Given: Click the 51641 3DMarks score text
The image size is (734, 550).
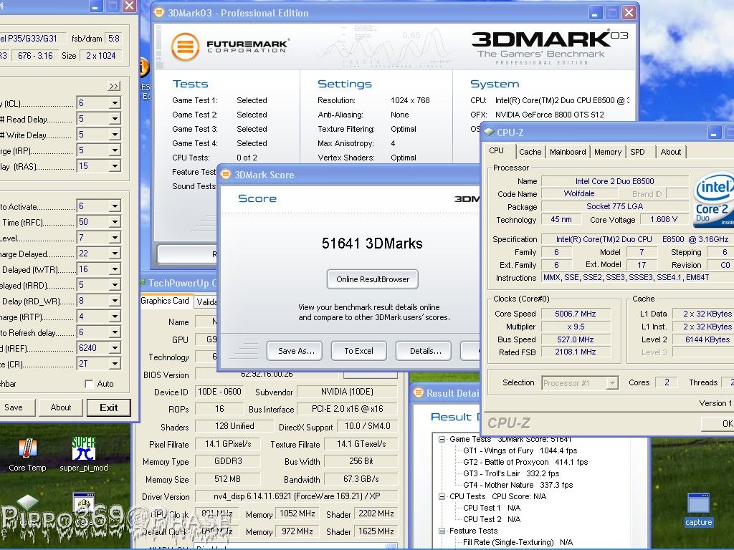Looking at the screenshot, I should point(372,243).
